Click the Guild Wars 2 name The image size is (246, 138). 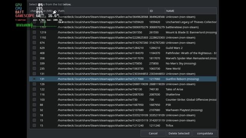tap(174, 48)
